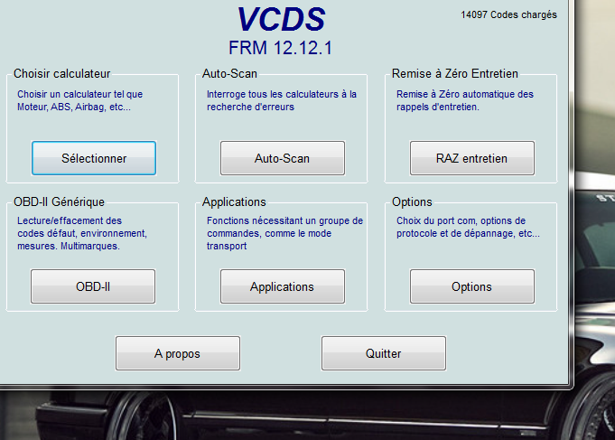The image size is (615, 440).
Task: Click the Sélectionner button
Action: (94, 158)
